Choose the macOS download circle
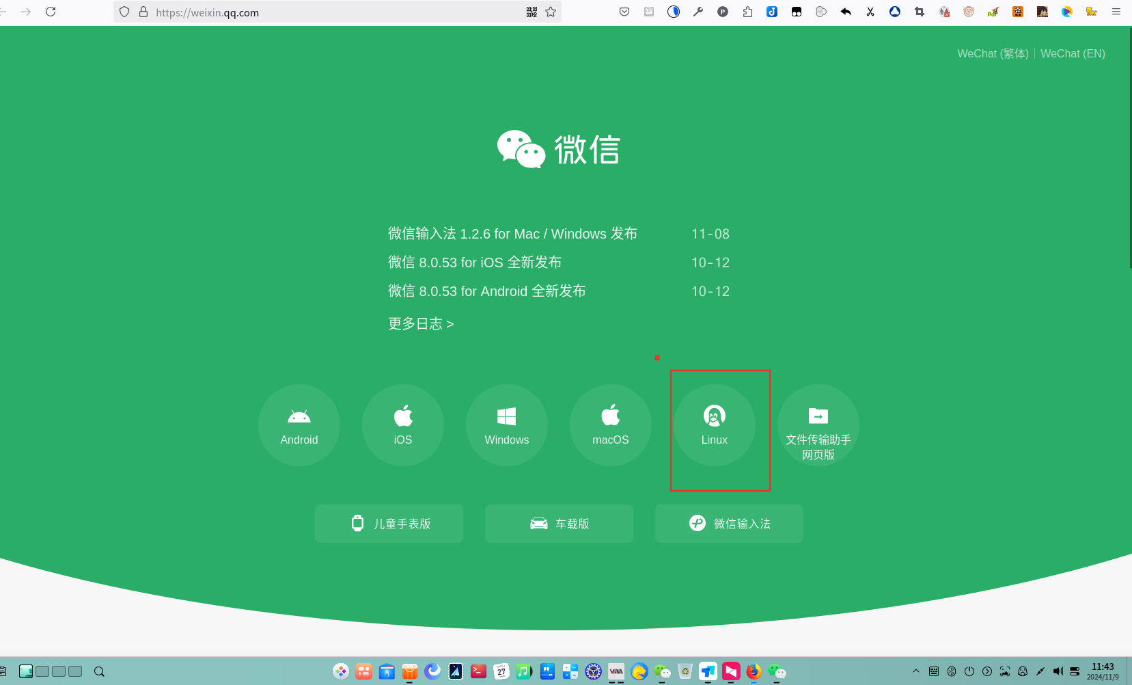Viewport: 1132px width, 685px height. pos(611,425)
